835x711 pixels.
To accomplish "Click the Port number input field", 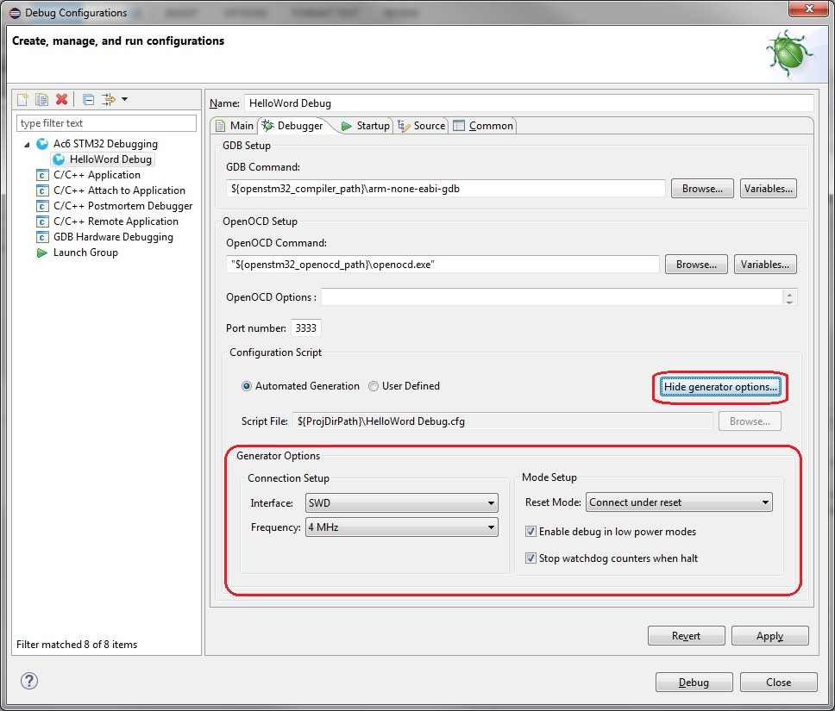I will [306, 328].
